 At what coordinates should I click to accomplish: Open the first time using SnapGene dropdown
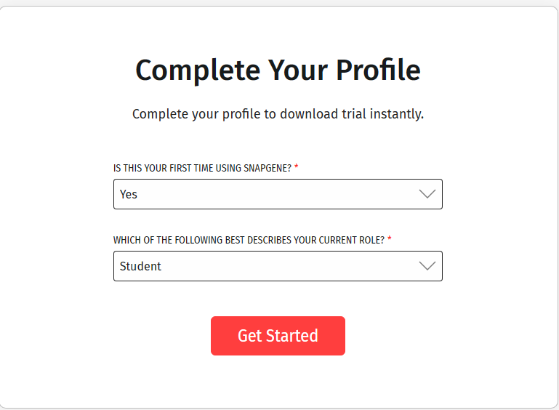278,194
